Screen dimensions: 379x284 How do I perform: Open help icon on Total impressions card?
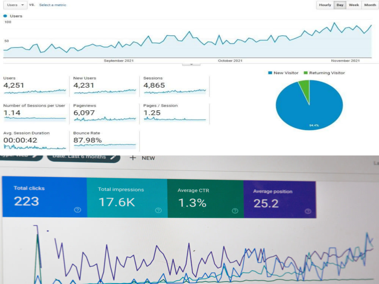pos(158,210)
